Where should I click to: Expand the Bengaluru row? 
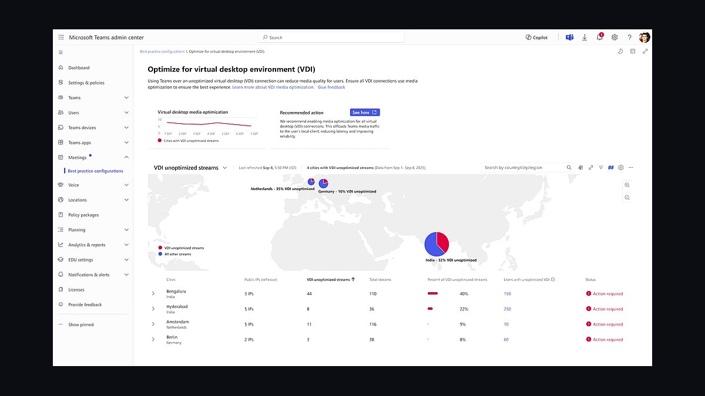(153, 293)
